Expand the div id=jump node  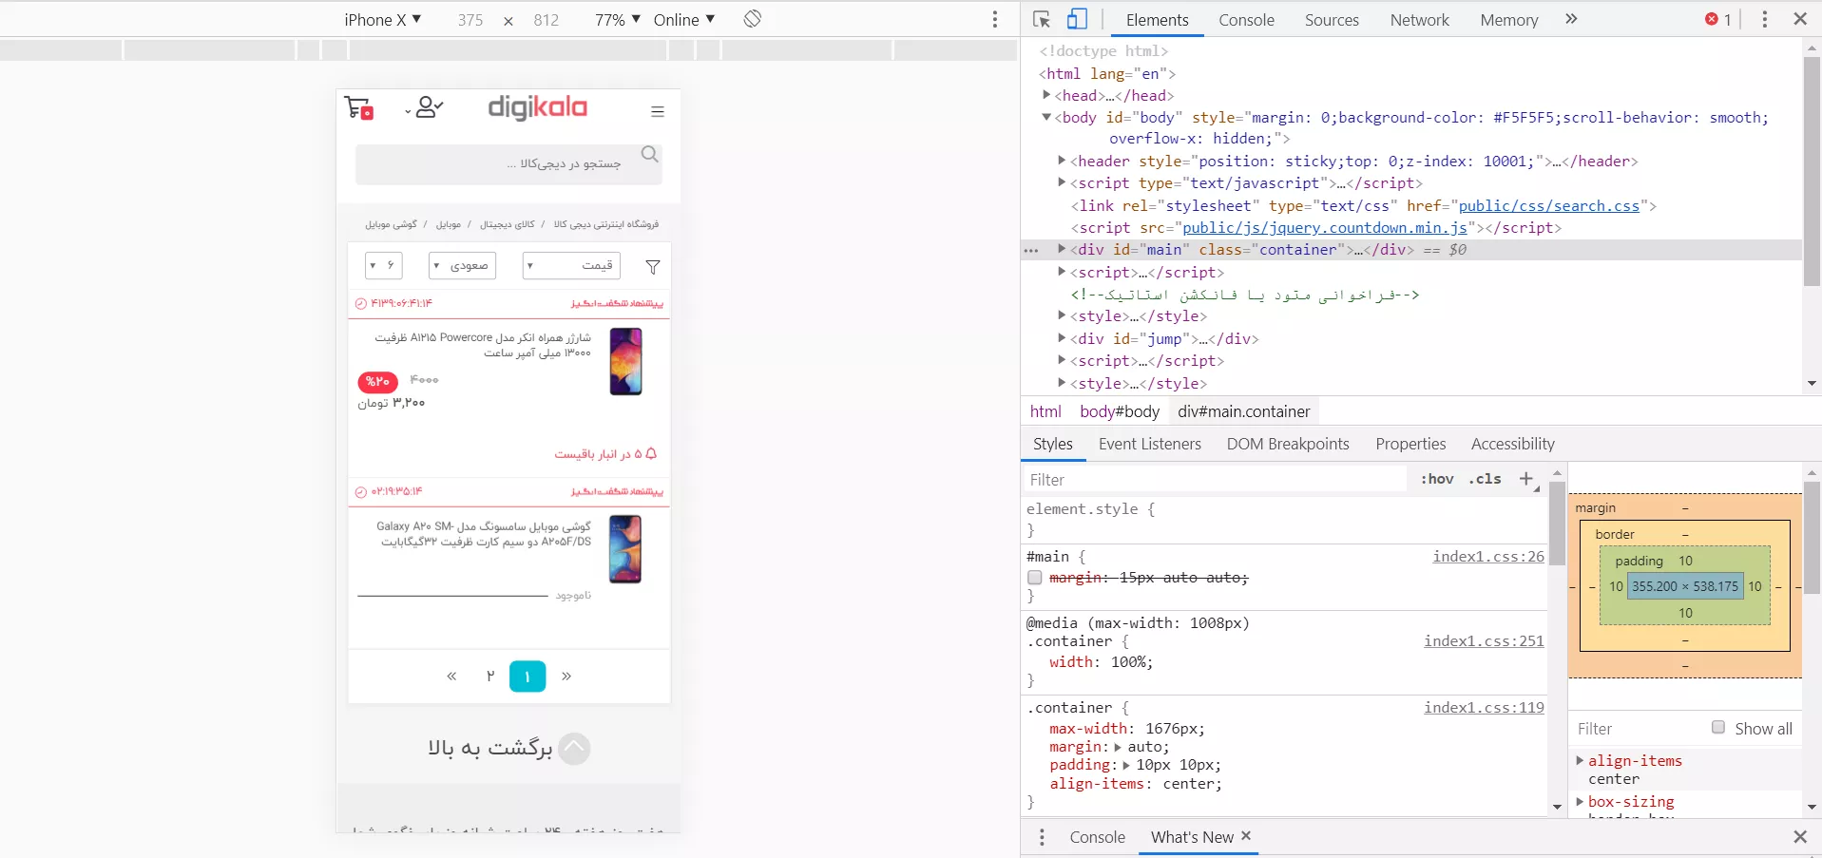click(1062, 338)
